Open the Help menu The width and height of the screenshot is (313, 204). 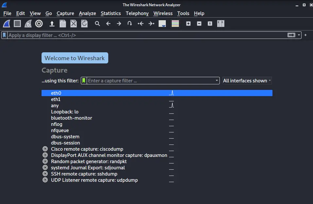pyautogui.click(x=199, y=13)
